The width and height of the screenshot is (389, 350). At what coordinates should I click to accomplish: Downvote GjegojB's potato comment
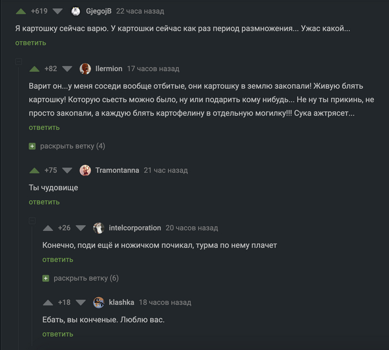[58, 11]
